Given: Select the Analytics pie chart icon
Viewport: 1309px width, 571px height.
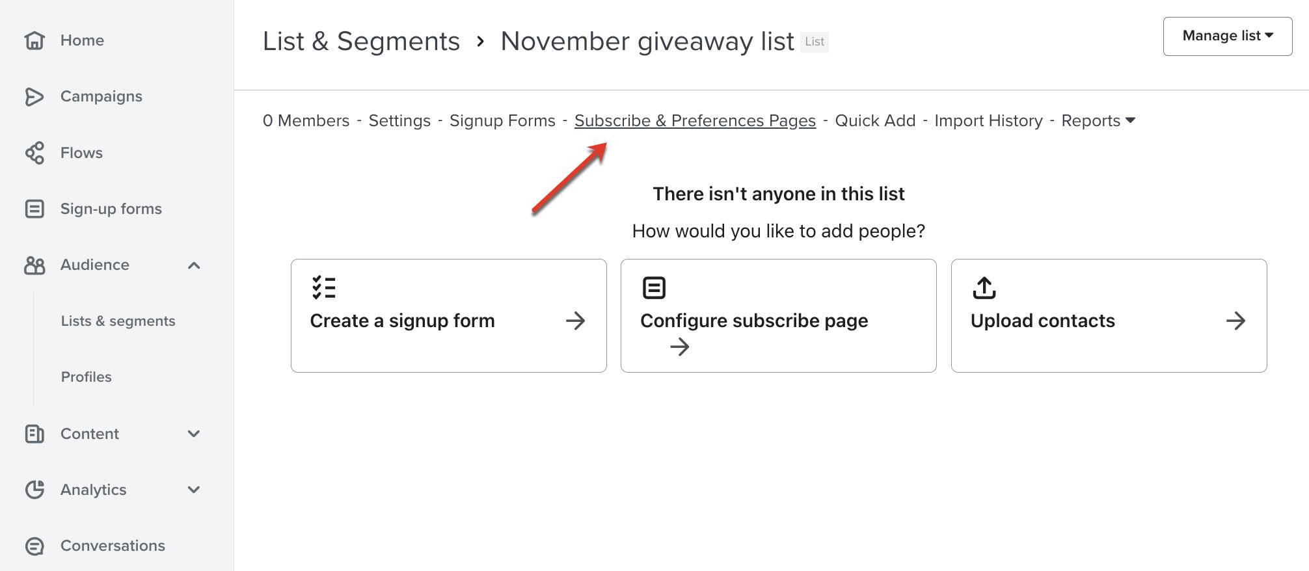Looking at the screenshot, I should [x=33, y=489].
